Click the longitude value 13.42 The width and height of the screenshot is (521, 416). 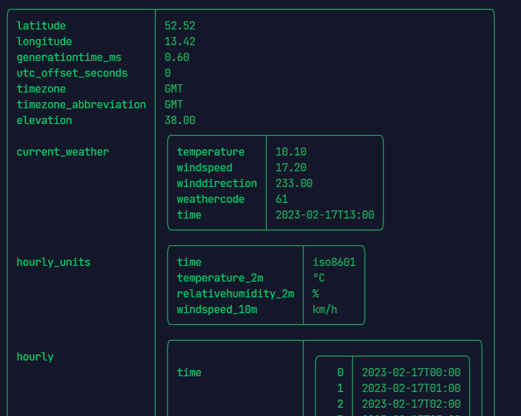(x=180, y=42)
